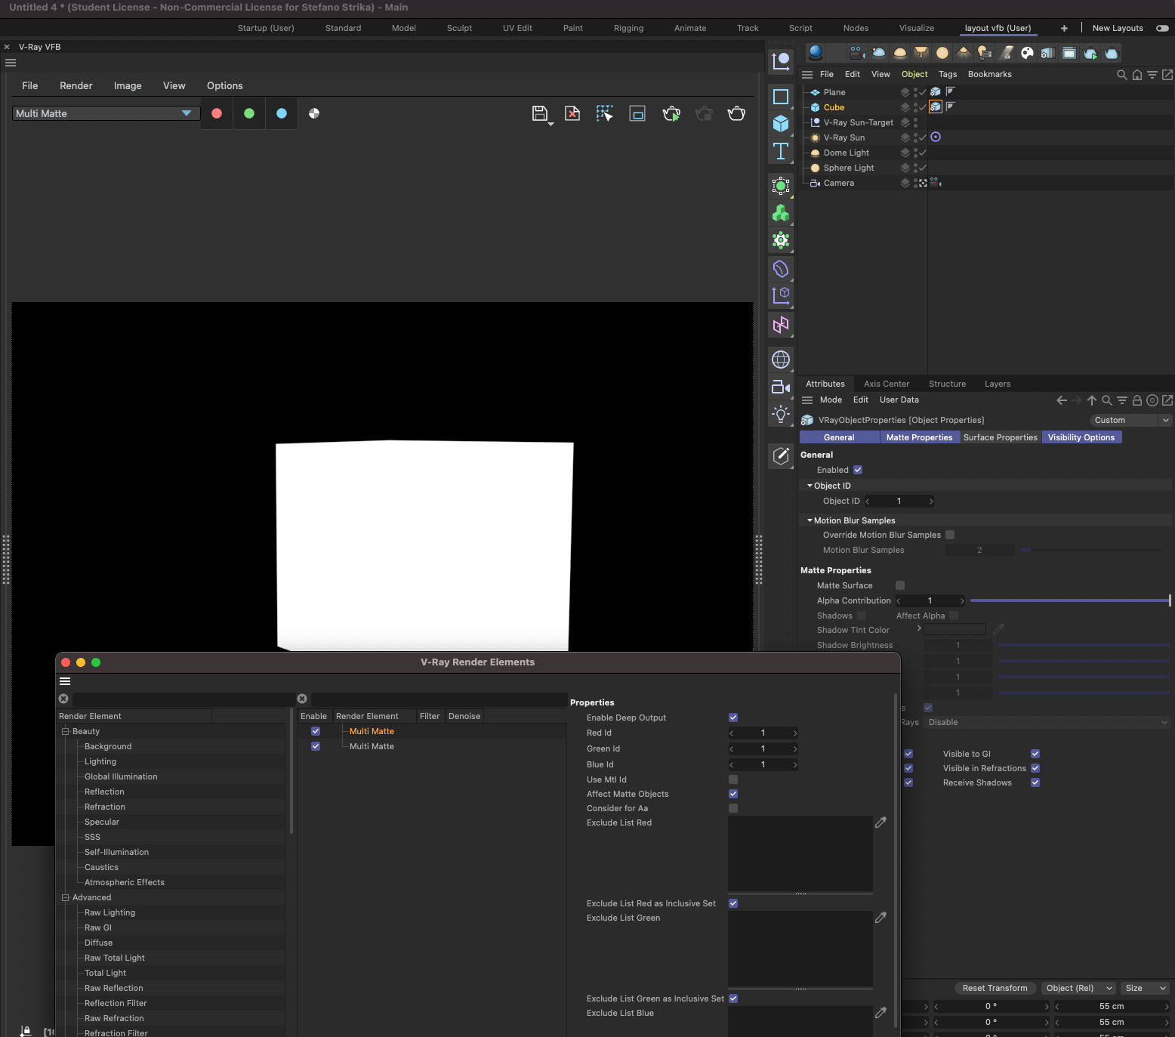Screen dimensions: 1175x1037
Task: Click the clear image icon in V-Ray VFB
Action: click(x=572, y=114)
